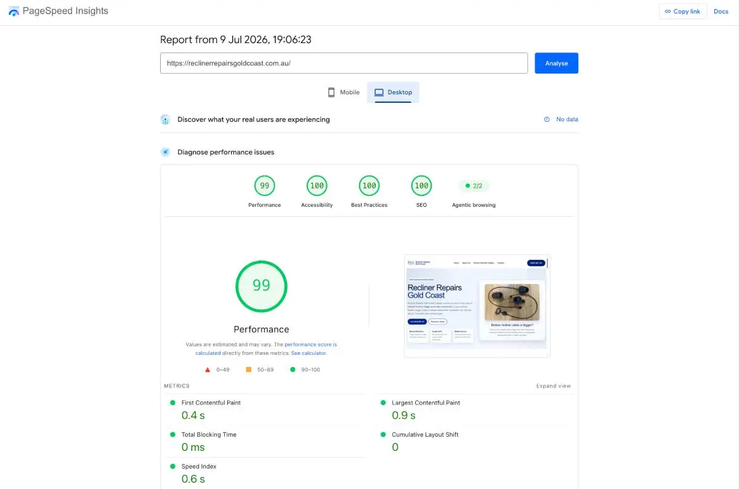Click the Speed Index status dot
This screenshot has width=739, height=489.
click(172, 467)
